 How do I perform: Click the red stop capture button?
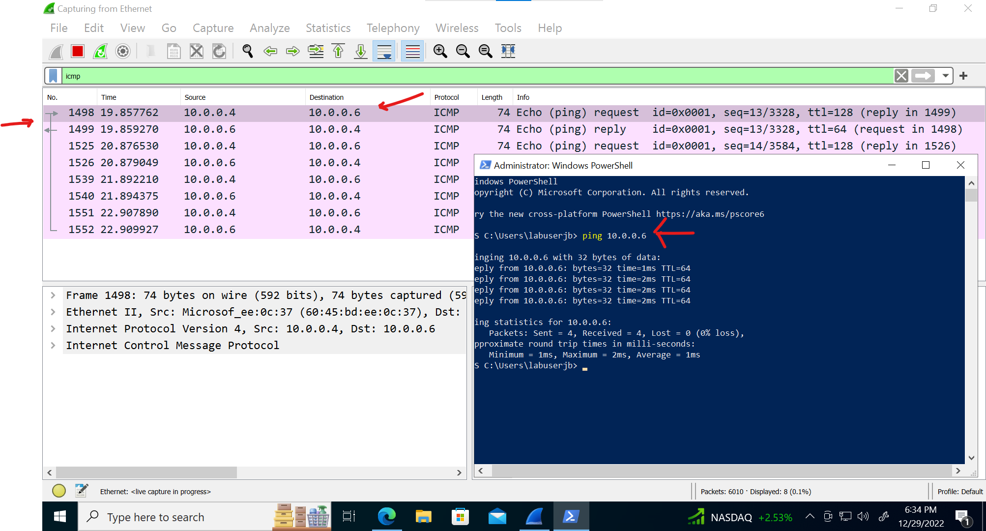(x=77, y=51)
